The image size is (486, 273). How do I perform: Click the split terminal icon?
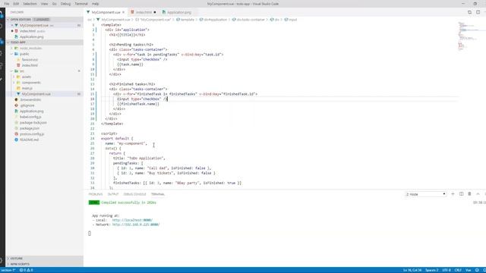(462, 194)
